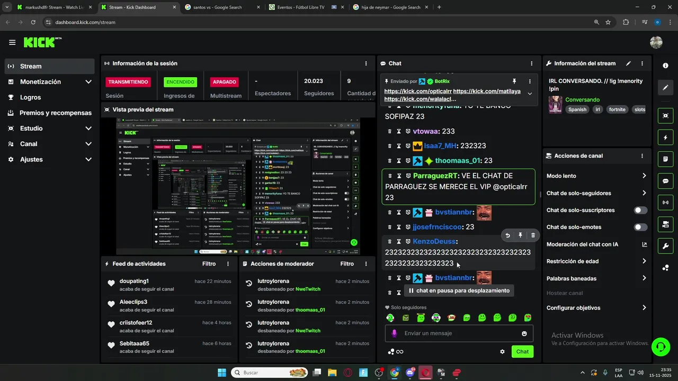The height and width of the screenshot is (381, 678).
Task: Click the Conversando category link
Action: tap(582, 99)
